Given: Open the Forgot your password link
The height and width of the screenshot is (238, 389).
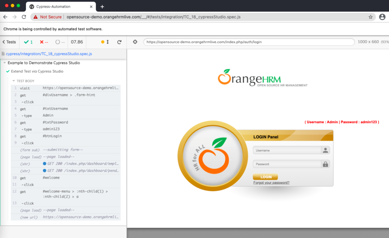Looking at the screenshot, I should [x=271, y=182].
